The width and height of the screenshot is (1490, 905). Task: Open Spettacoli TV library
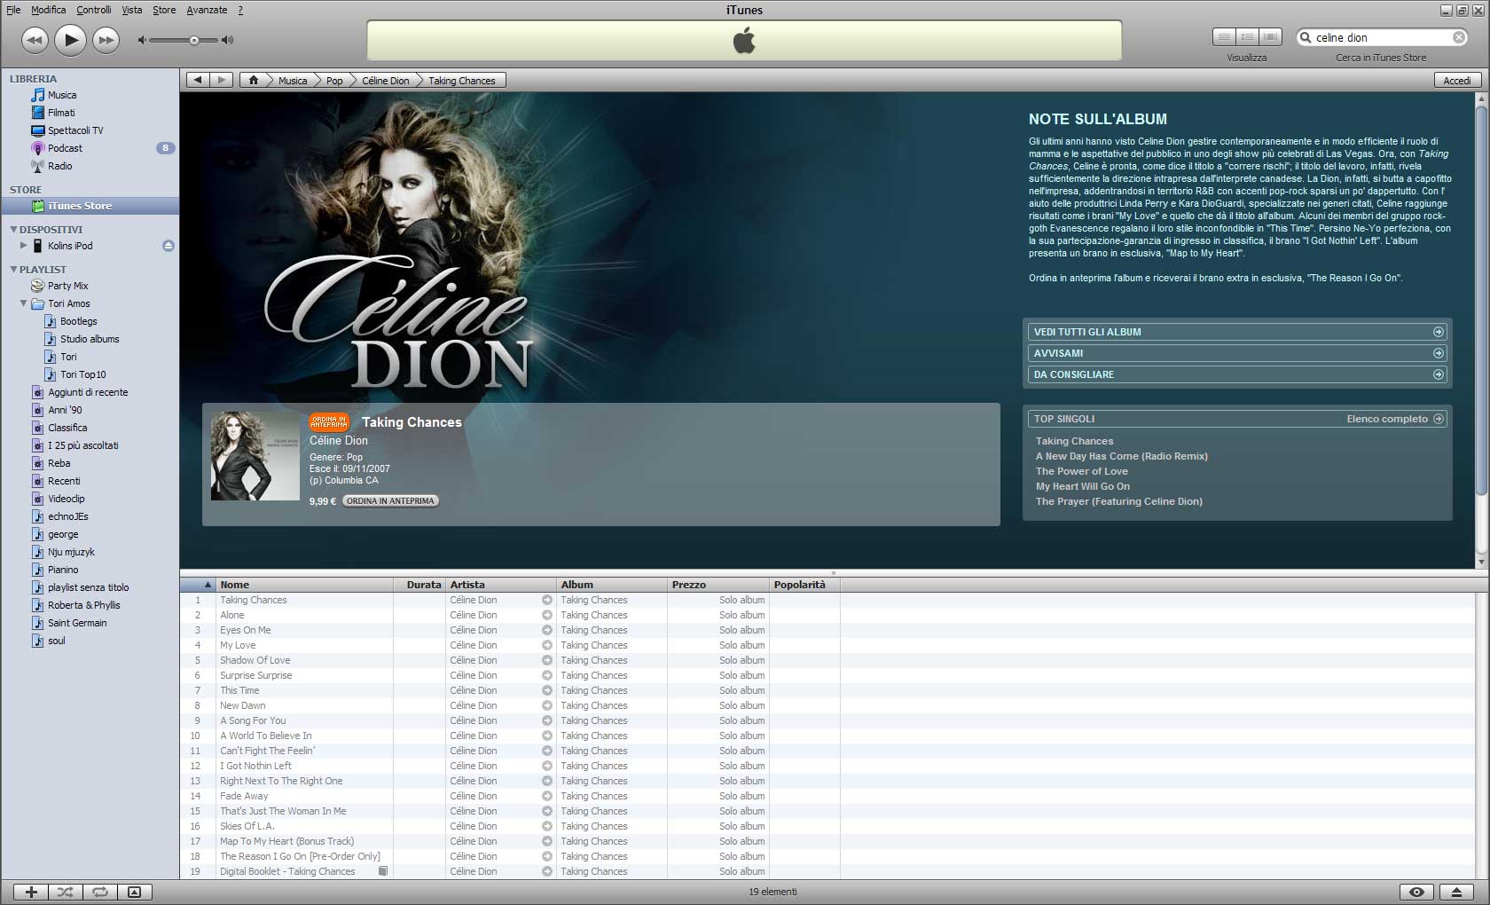click(75, 130)
